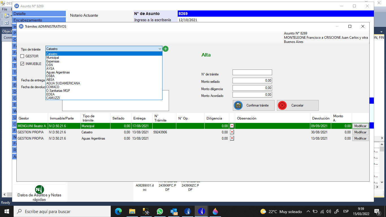Open Outlook from the taskbar
The image size is (386, 217).
tap(174, 211)
